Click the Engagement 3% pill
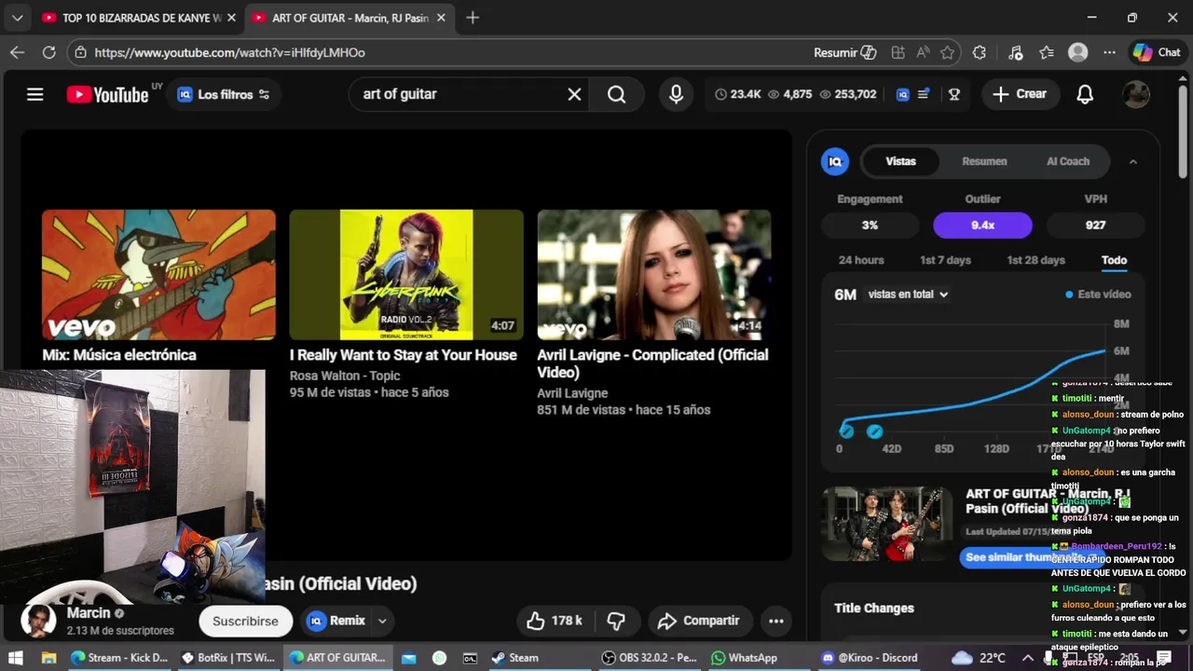This screenshot has height=671, width=1193. (x=870, y=226)
